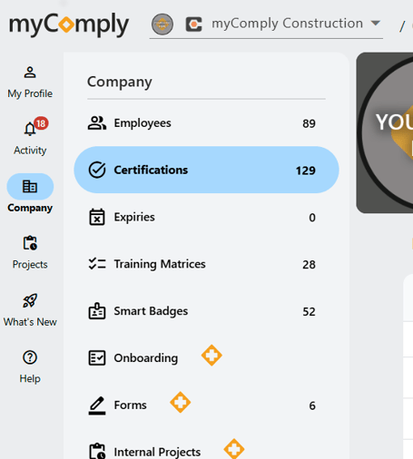This screenshot has width=413, height=459.
Task: Select the Help sidebar label
Action: (30, 379)
